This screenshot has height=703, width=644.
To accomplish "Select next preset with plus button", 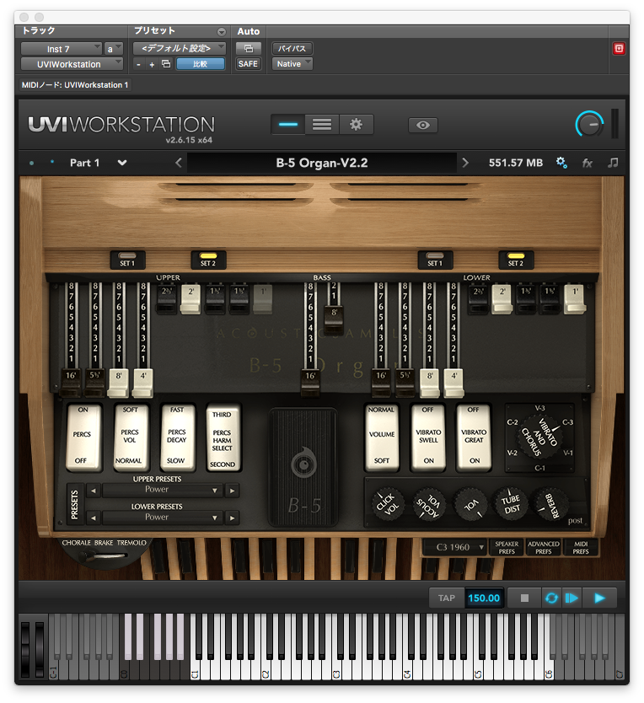I will 152,65.
